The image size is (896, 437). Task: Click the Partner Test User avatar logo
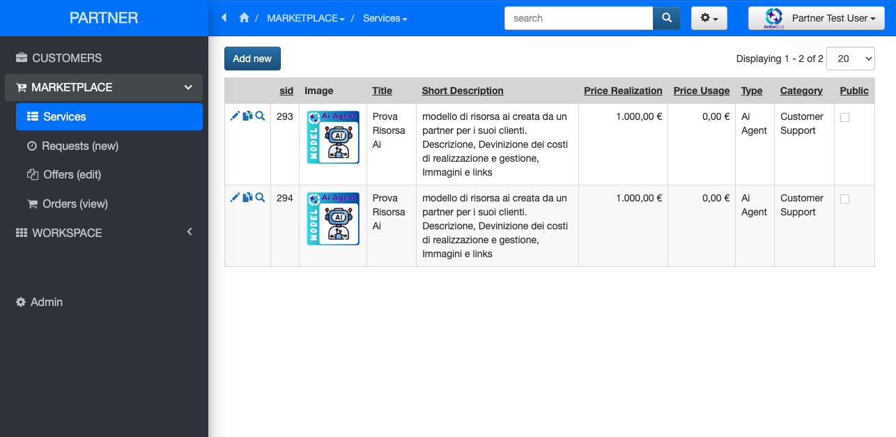pos(773,18)
